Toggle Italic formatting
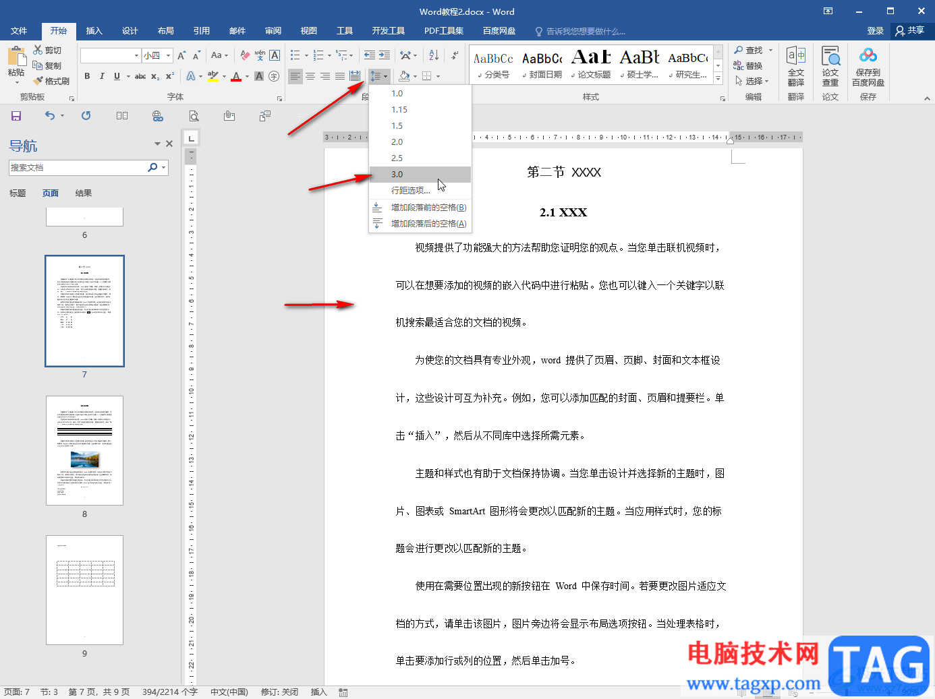The height and width of the screenshot is (699, 935). (102, 76)
